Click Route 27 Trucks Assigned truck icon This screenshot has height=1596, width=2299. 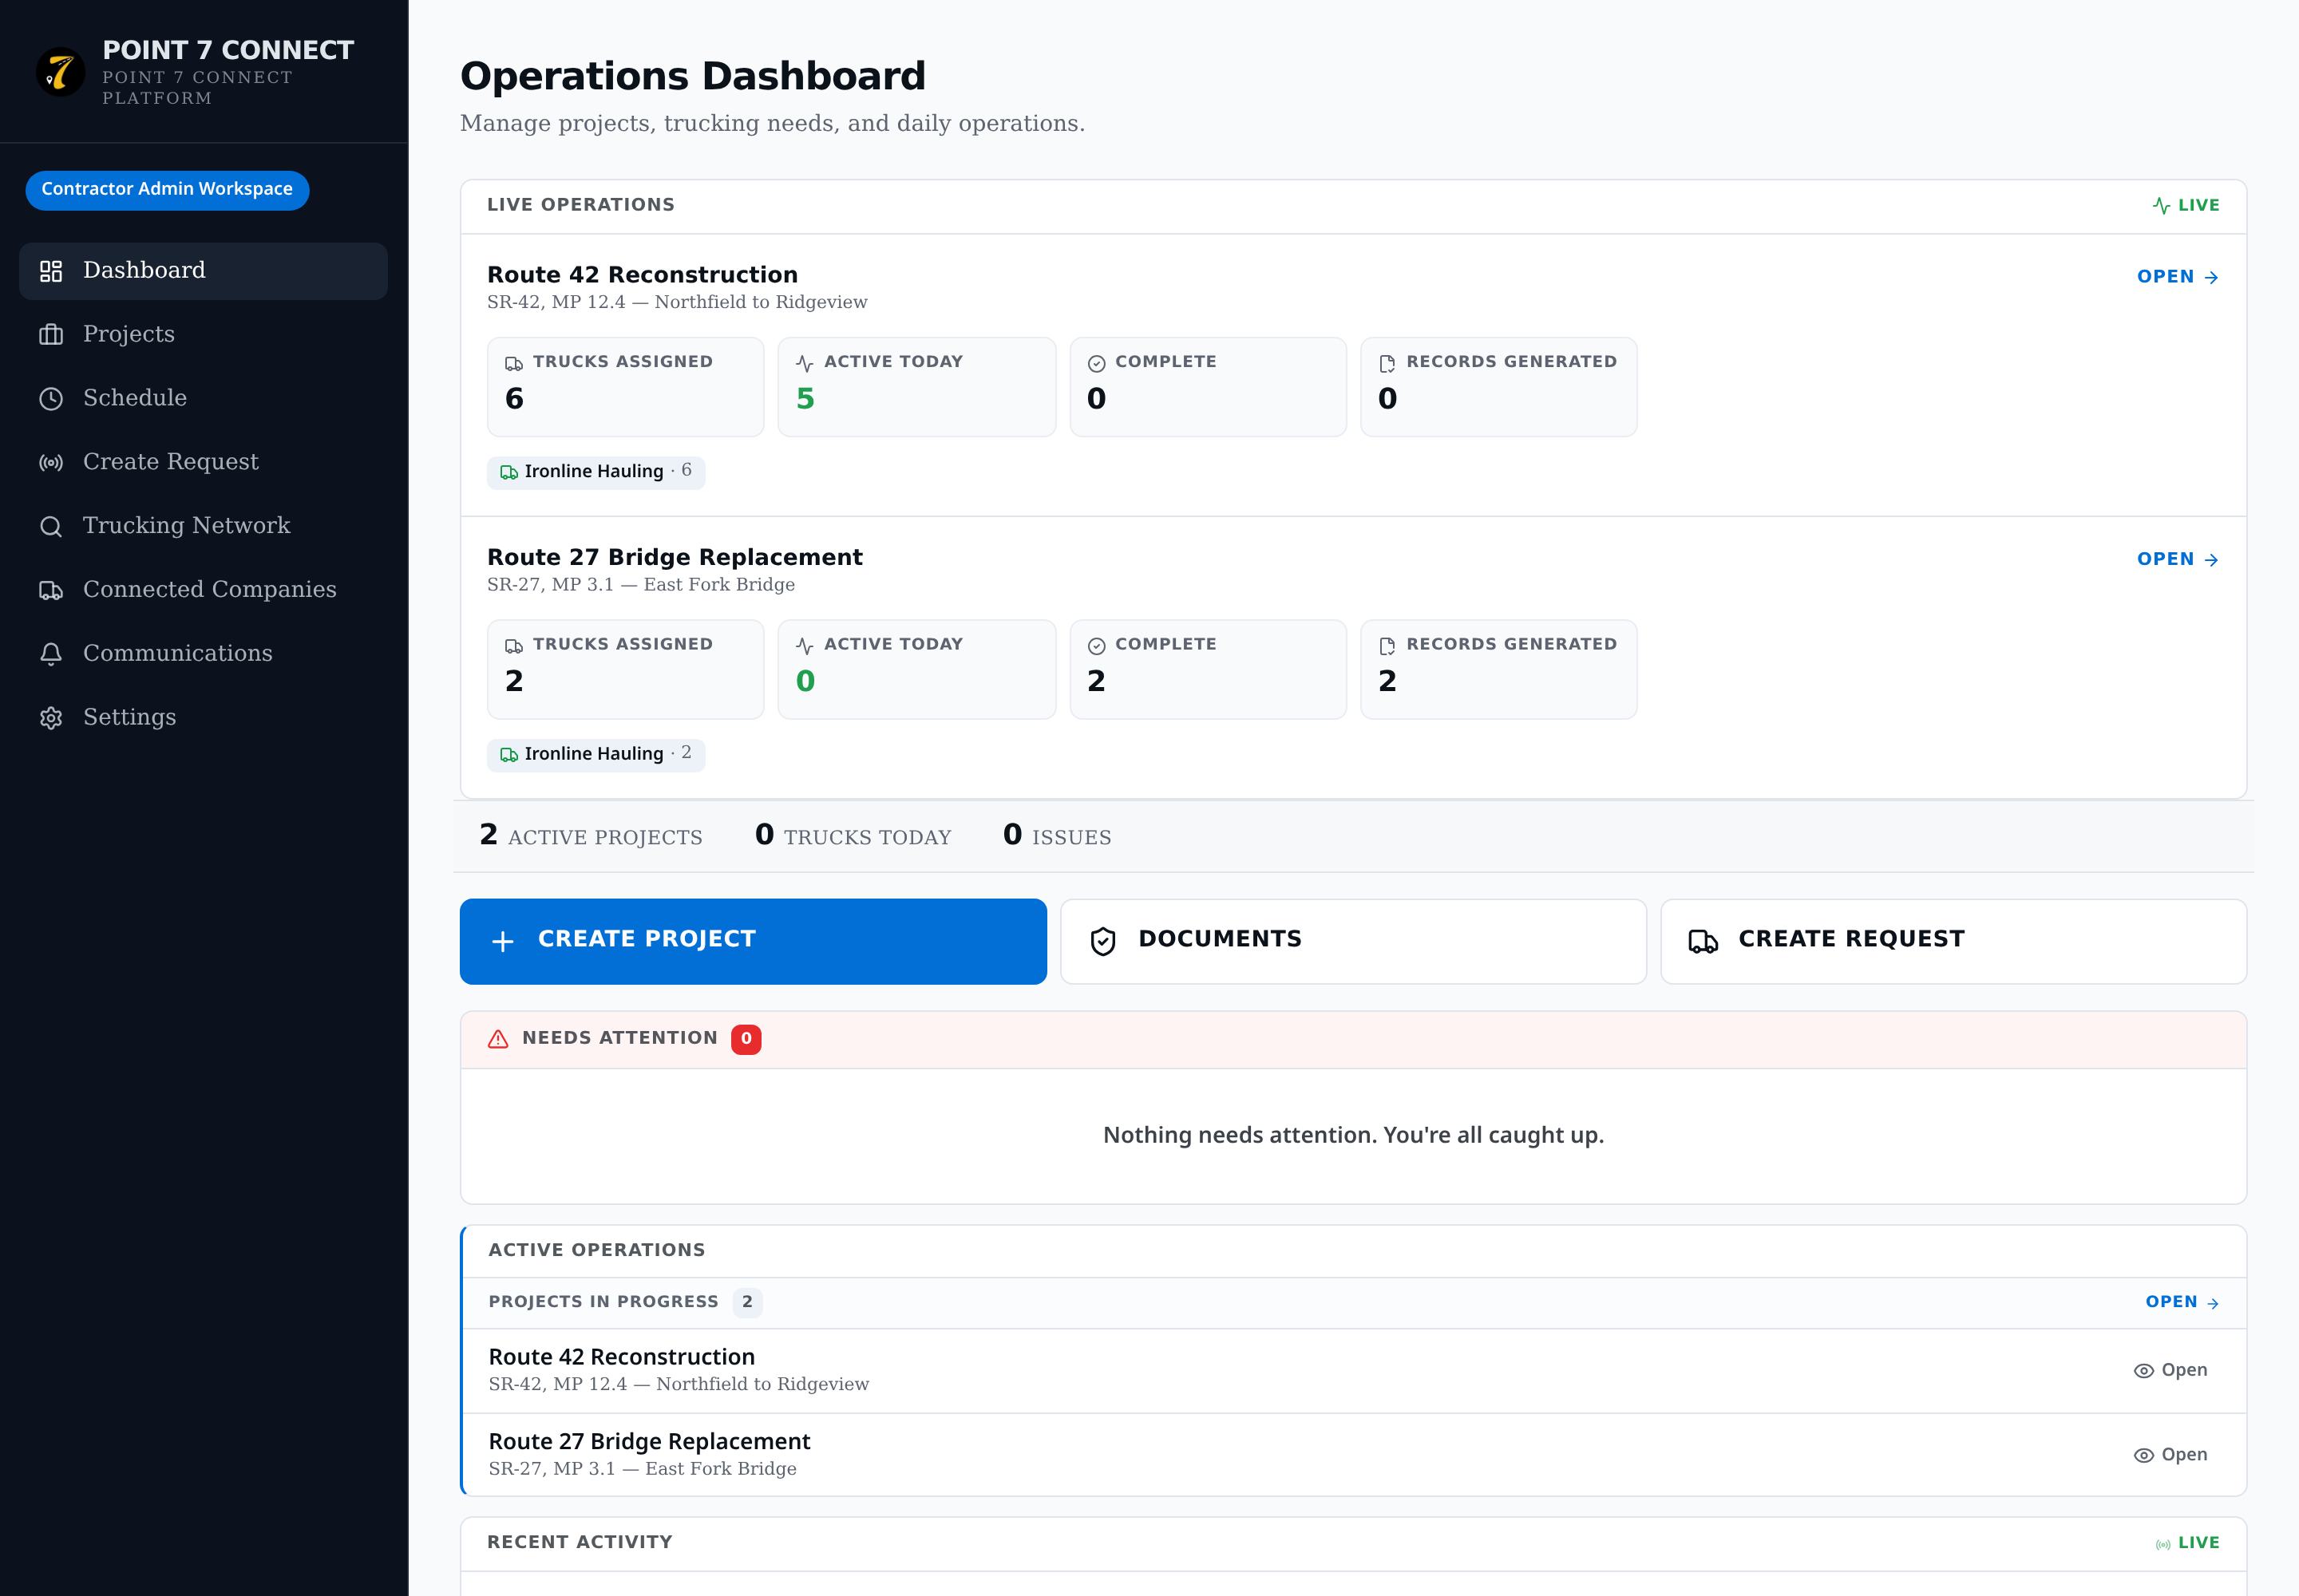[514, 647]
